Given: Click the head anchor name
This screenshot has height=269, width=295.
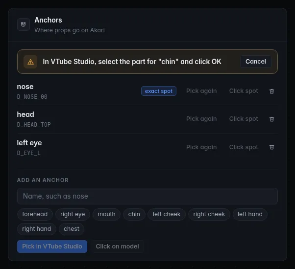Looking at the screenshot, I should click(x=25, y=114).
